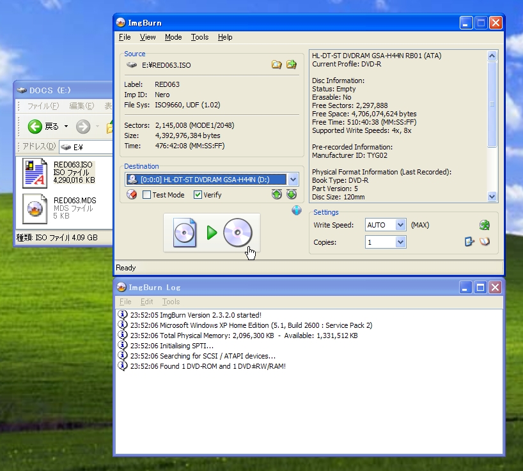Open the Write Speed dropdown
Screen dimensions: 523x471
coord(401,225)
